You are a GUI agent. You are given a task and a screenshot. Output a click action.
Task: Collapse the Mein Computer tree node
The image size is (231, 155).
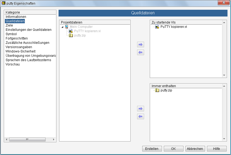pos(62,27)
